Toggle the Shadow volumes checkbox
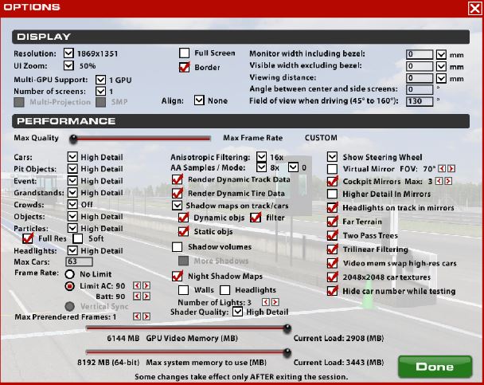Image resolution: width=484 pixels, height=385 pixels. pos(178,247)
